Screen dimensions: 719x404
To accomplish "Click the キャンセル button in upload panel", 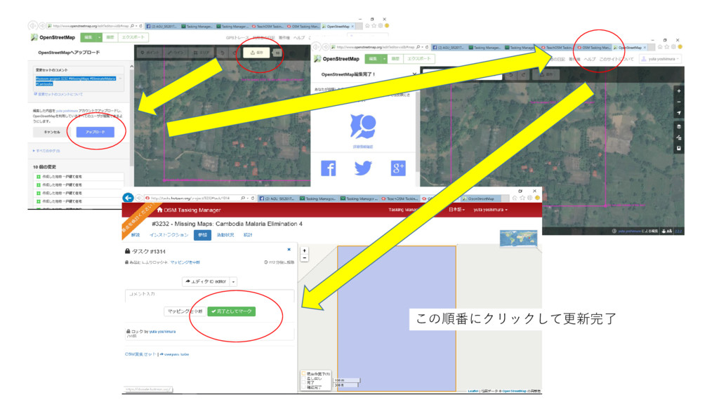I will point(51,132).
